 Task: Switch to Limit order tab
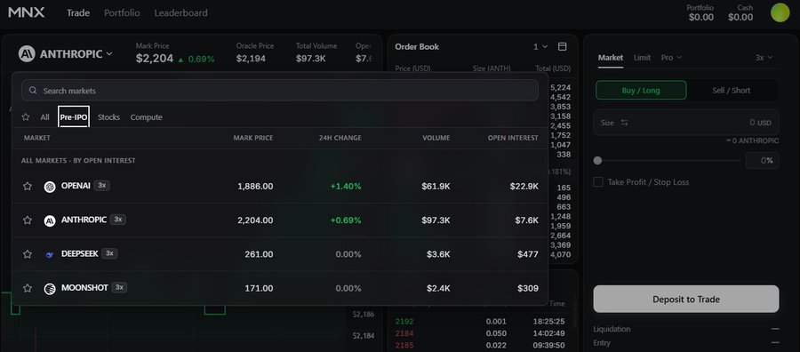coord(642,58)
